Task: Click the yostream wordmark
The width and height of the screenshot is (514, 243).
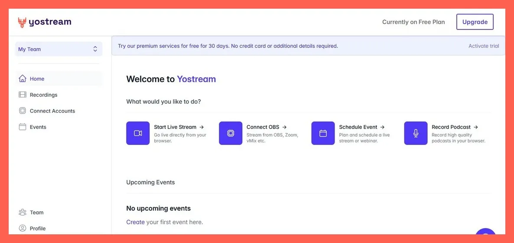Action: click(50, 22)
